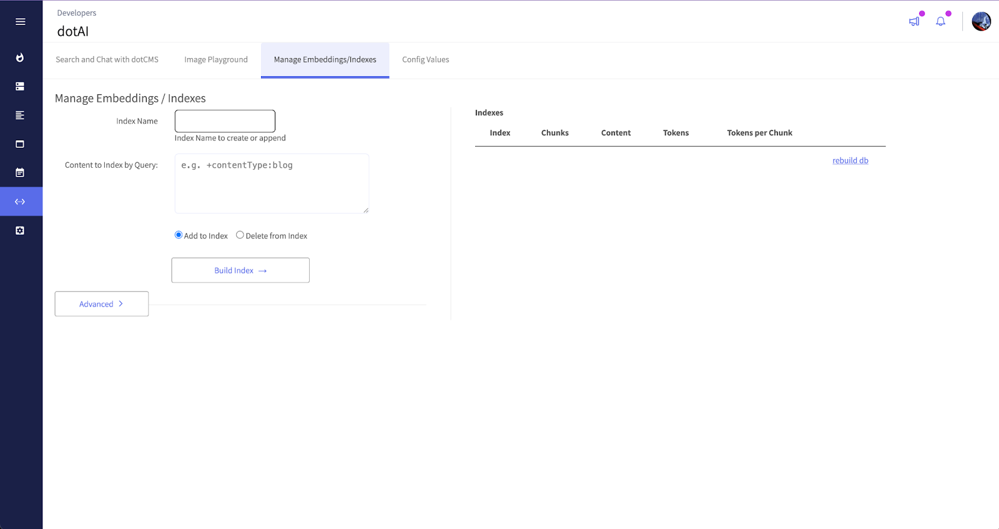Image resolution: width=999 pixels, height=529 pixels.
Task: Go to the Config Values tab
Action: click(x=425, y=60)
